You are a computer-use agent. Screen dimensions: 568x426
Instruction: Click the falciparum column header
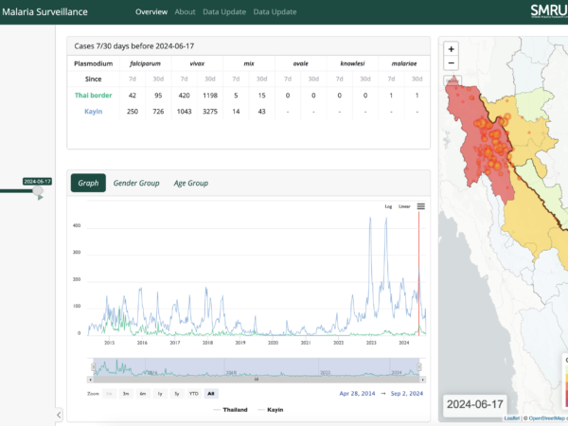145,63
